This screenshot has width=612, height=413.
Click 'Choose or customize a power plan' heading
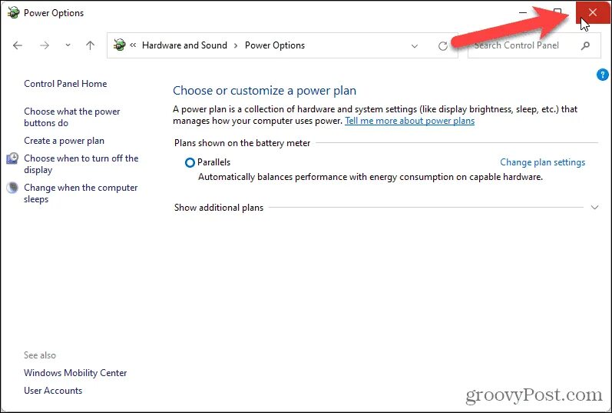[264, 91]
